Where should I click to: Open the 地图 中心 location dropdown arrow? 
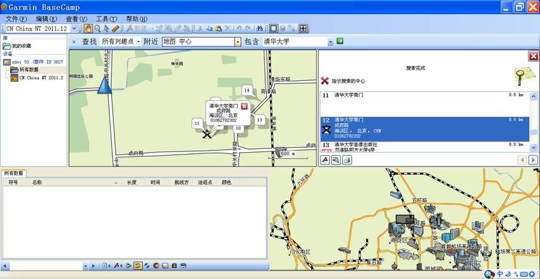click(238, 42)
